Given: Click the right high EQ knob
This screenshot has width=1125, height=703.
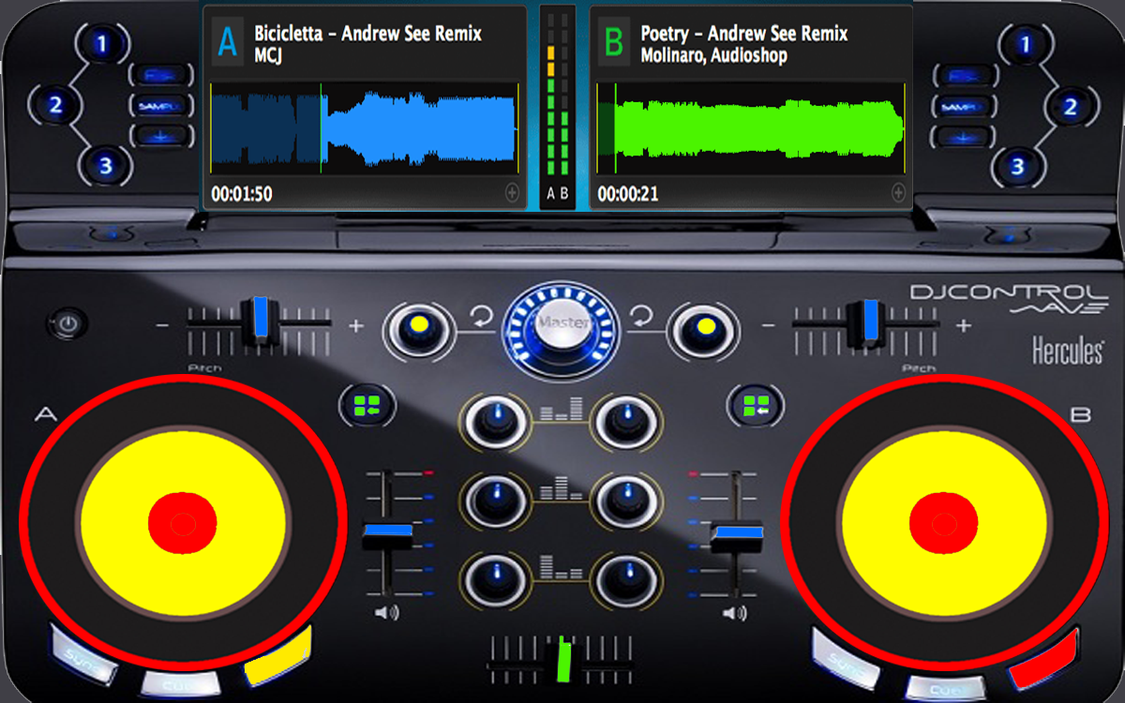Looking at the screenshot, I should 627,422.
